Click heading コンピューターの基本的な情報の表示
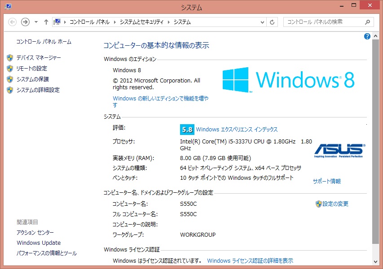 [156, 45]
